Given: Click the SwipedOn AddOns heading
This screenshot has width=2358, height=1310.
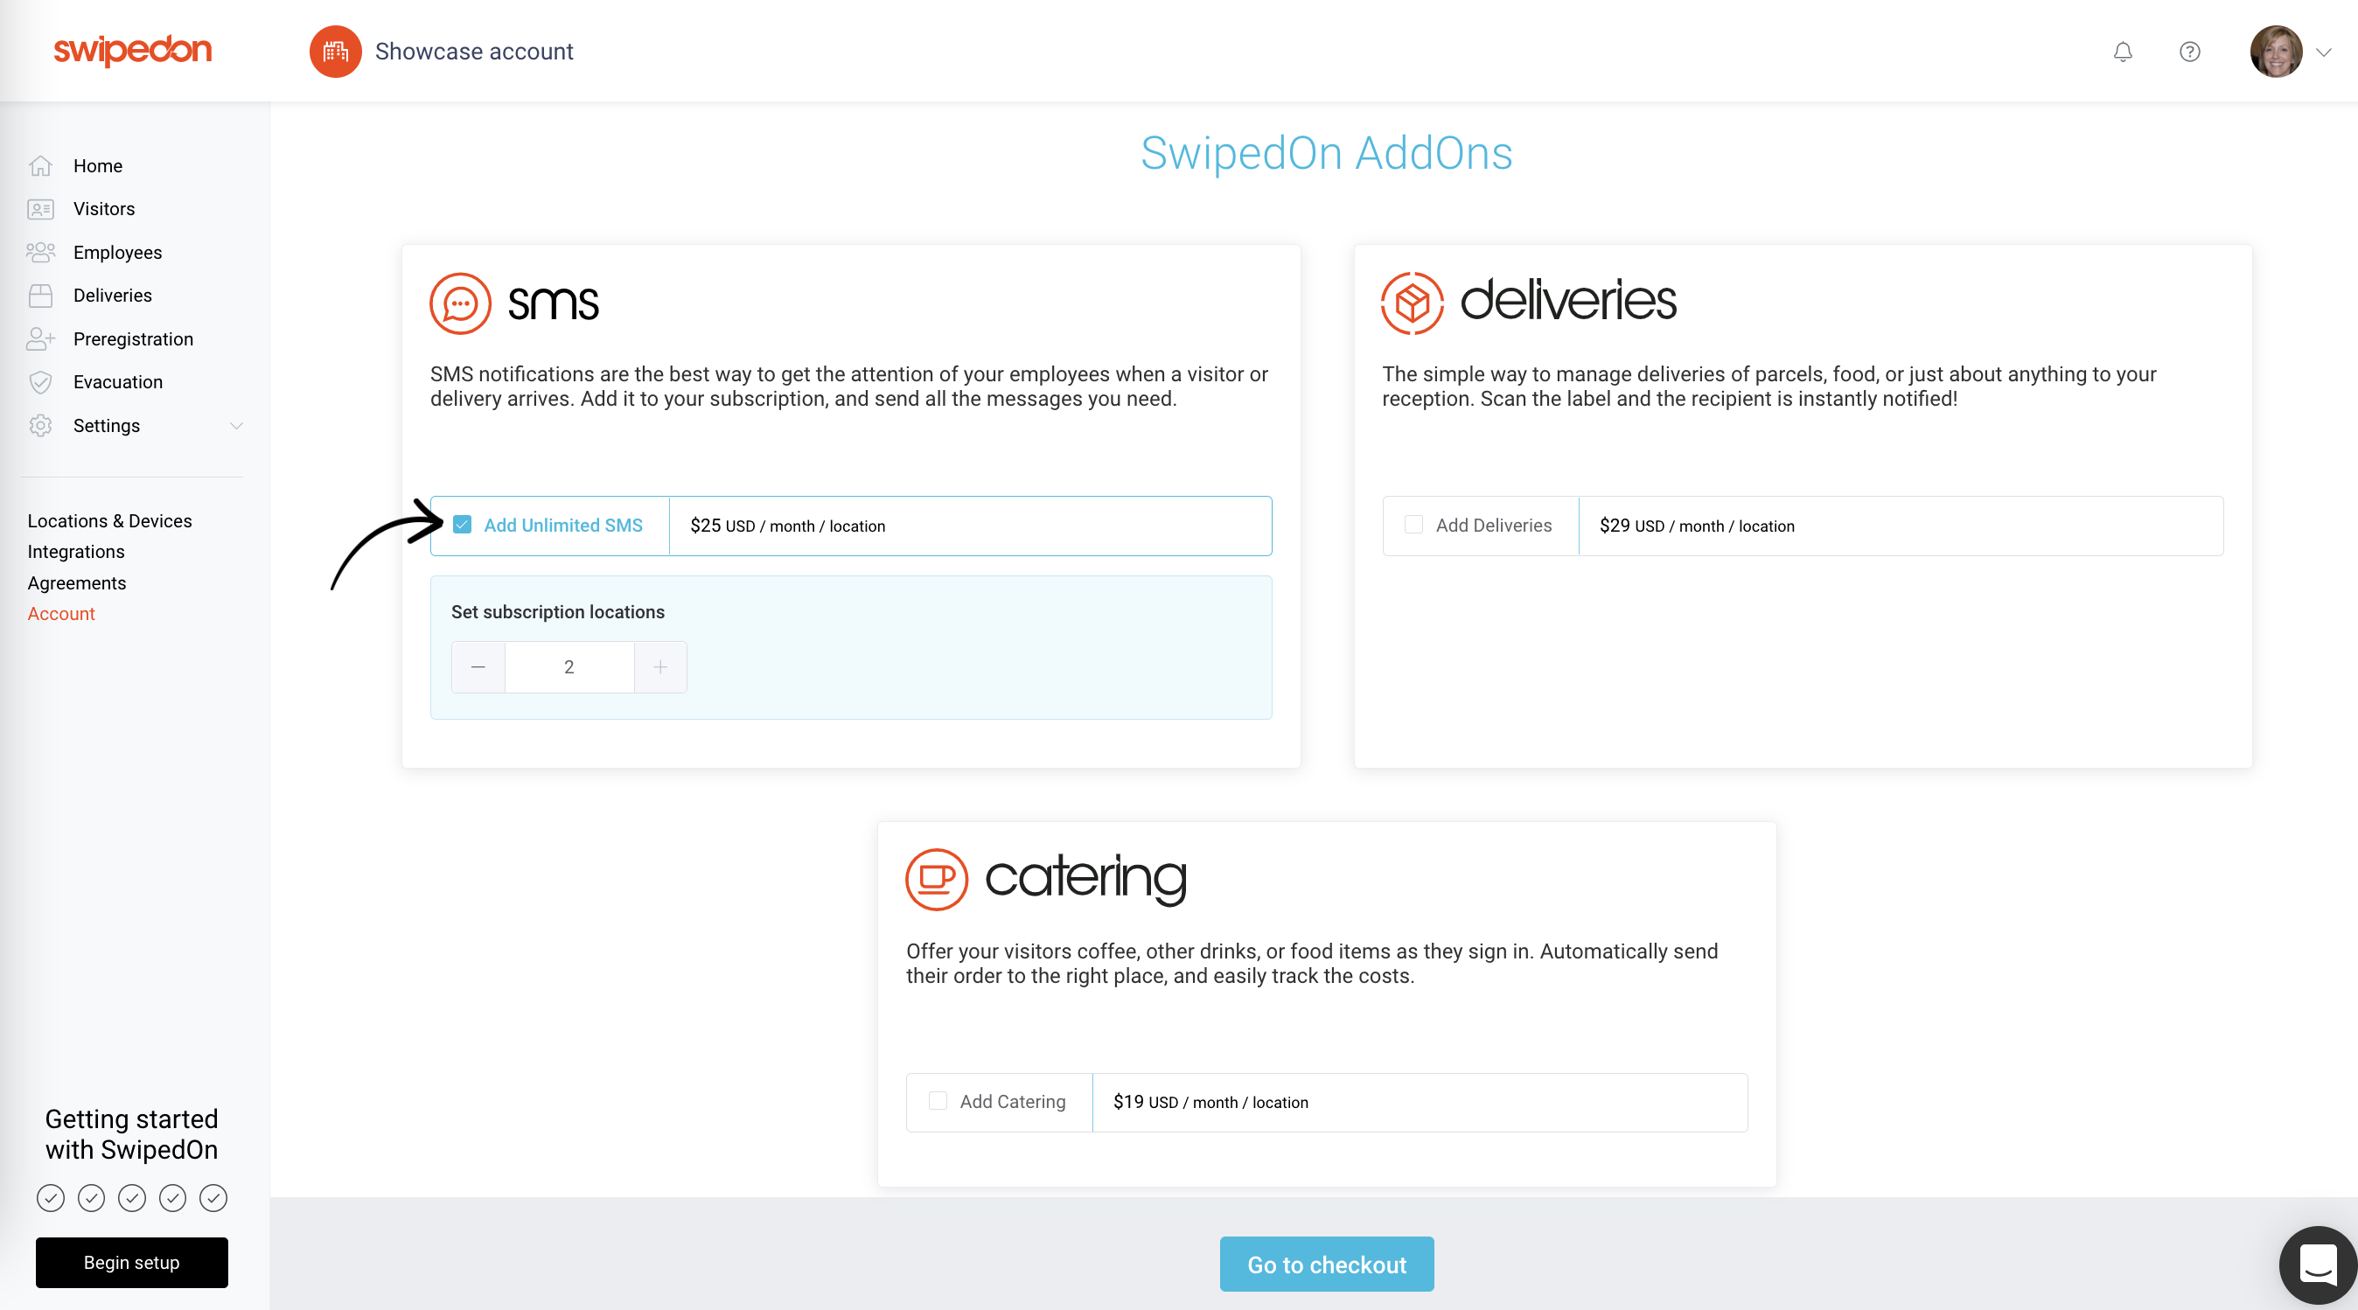Looking at the screenshot, I should pos(1326,153).
